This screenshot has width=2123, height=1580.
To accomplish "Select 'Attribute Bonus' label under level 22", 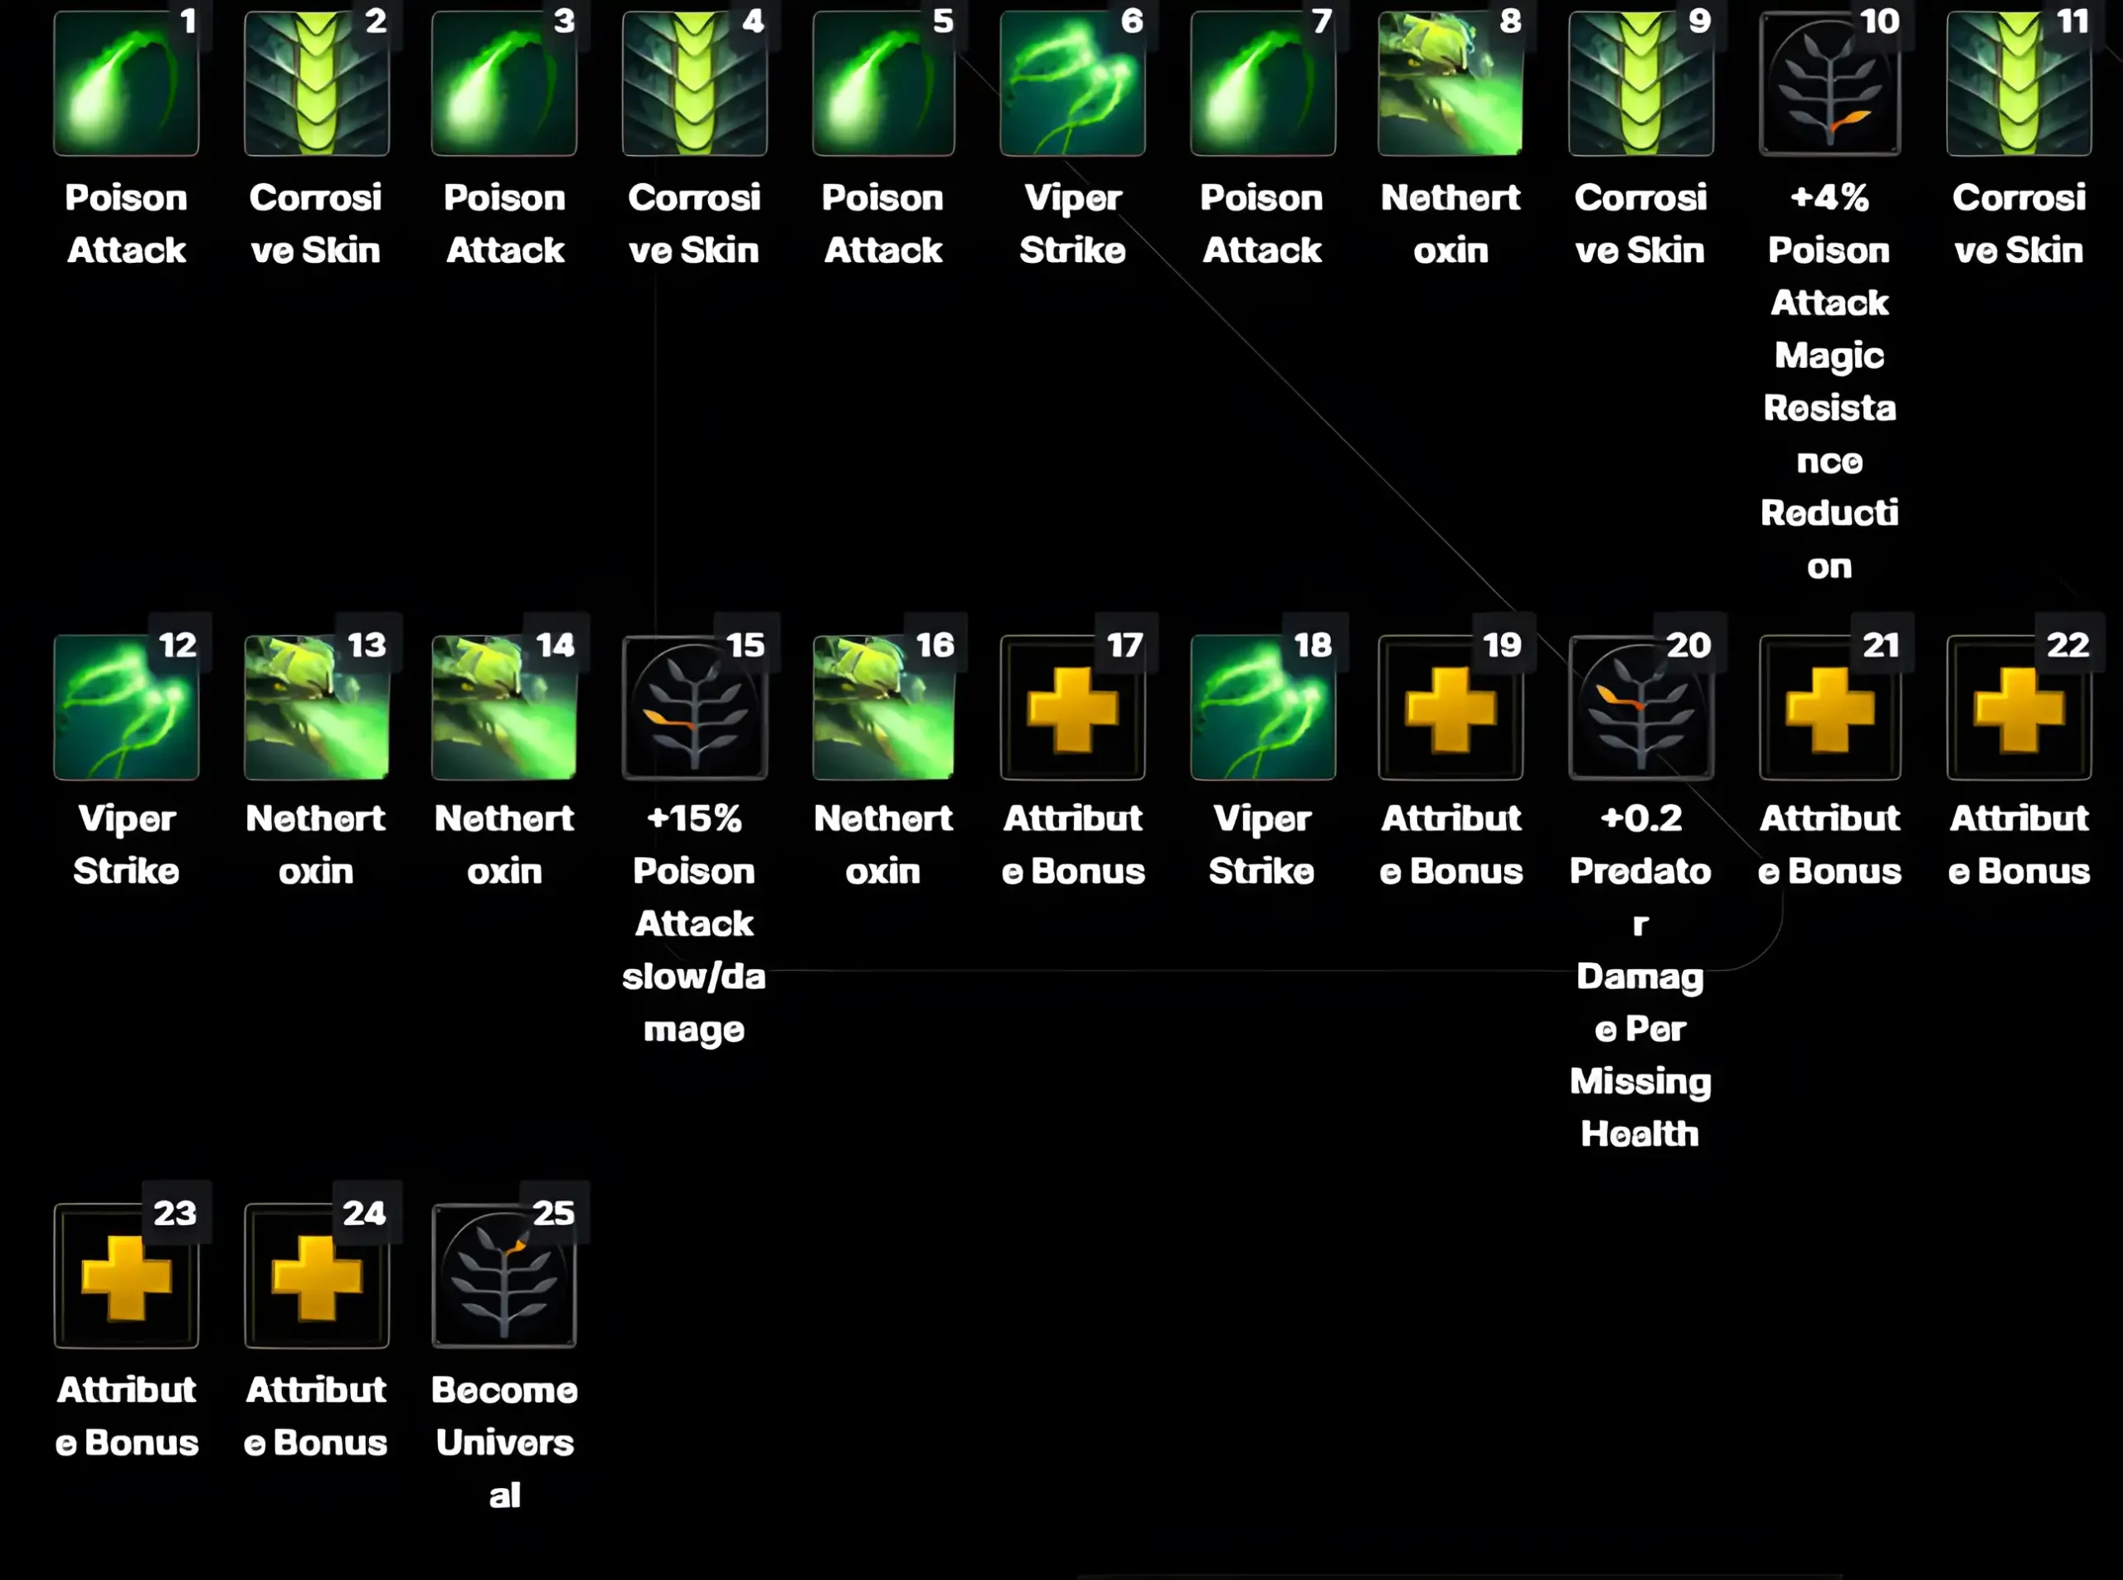I will pyautogui.click(x=2019, y=845).
